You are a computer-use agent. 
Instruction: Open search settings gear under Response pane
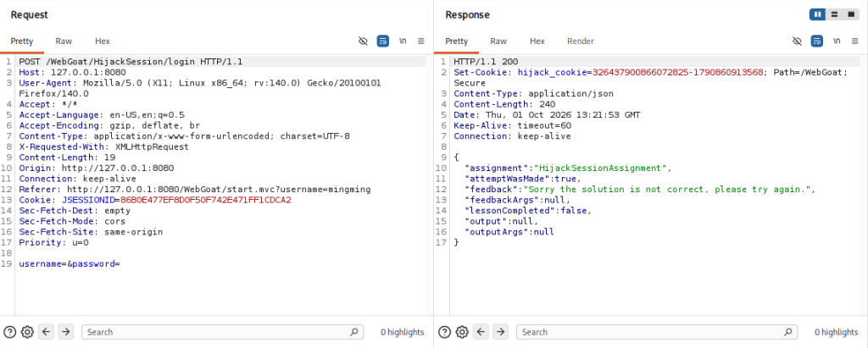[462, 332]
